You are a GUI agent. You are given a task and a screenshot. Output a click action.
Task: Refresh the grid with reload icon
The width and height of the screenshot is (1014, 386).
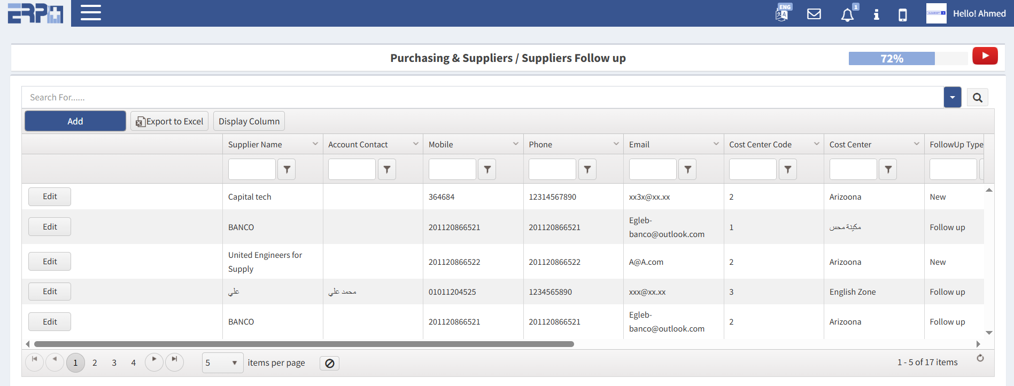coord(980,358)
